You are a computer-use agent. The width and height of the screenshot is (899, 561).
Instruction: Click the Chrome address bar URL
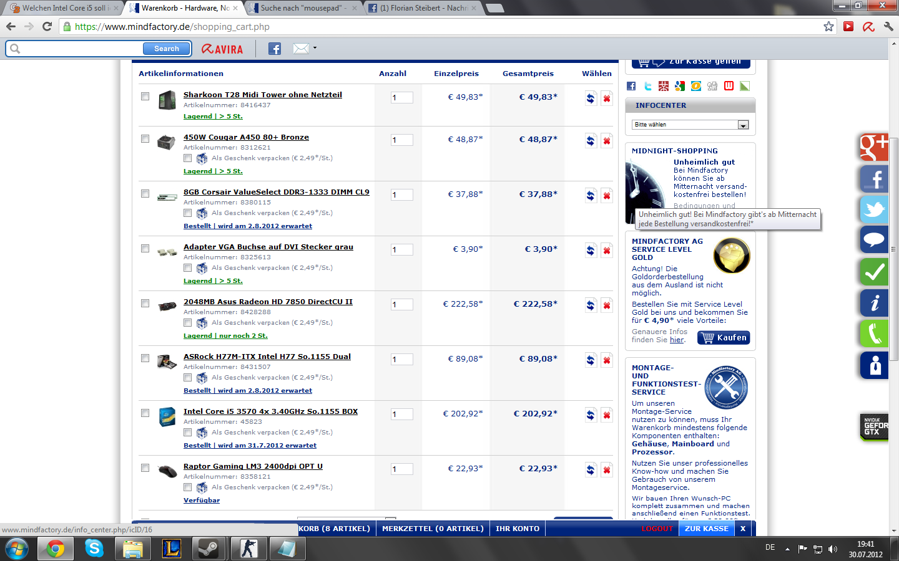[172, 27]
